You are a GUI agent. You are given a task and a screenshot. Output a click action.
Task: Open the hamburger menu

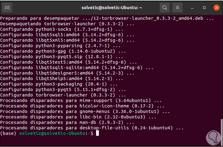click(x=177, y=8)
